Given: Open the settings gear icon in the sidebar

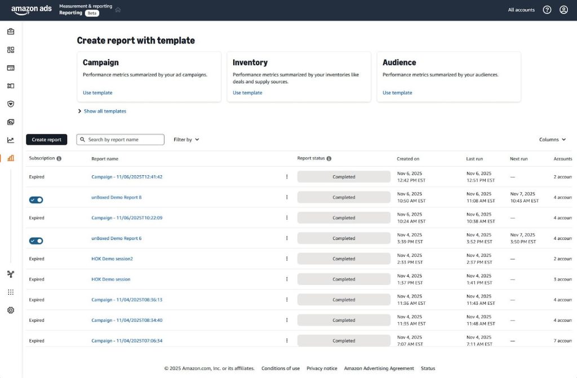Looking at the screenshot, I should (11, 310).
